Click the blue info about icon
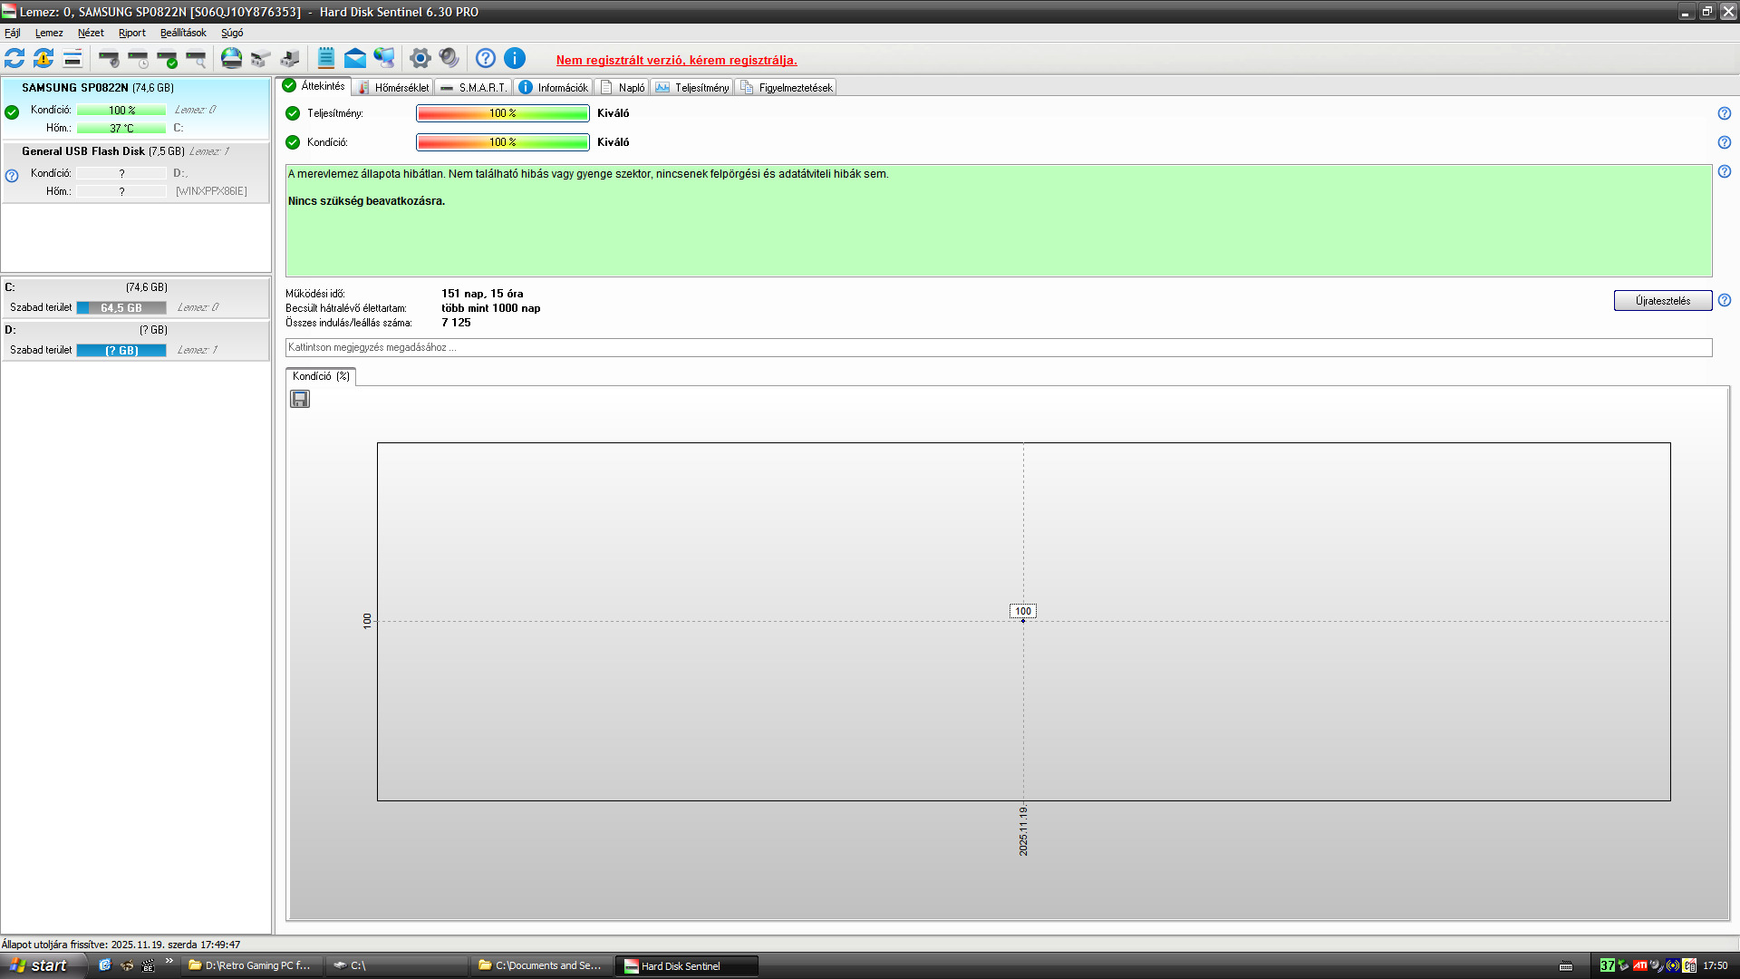 coord(515,58)
